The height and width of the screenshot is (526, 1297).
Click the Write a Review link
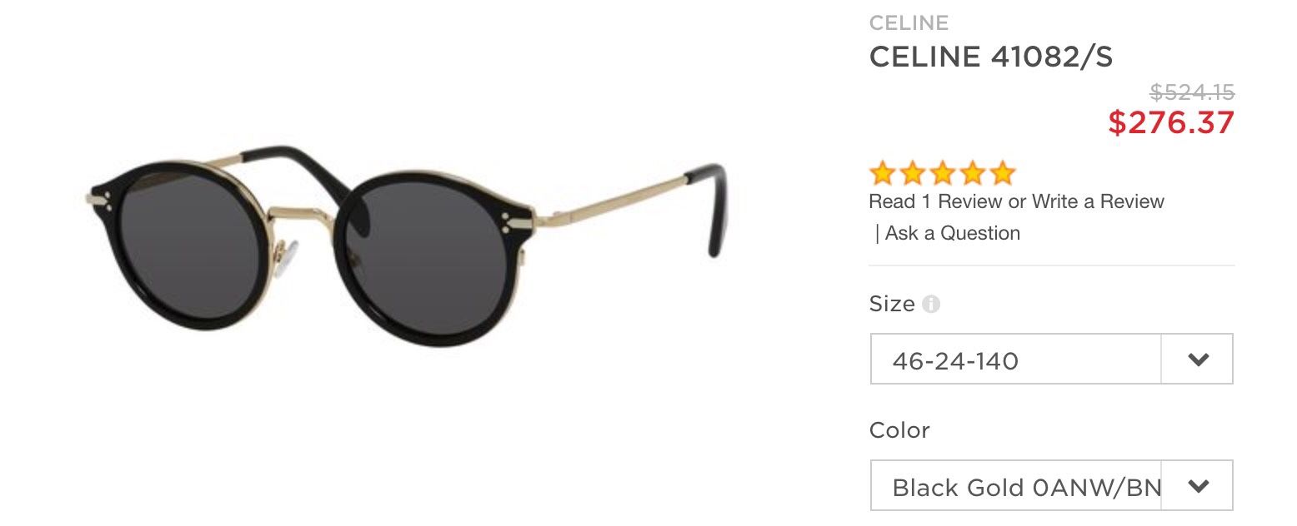tap(1098, 201)
